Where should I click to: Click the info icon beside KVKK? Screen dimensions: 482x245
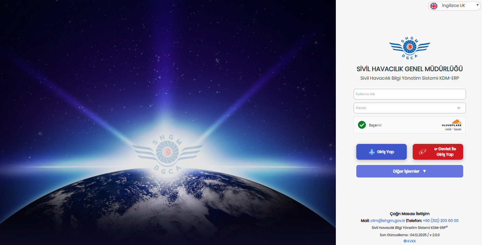click(405, 241)
